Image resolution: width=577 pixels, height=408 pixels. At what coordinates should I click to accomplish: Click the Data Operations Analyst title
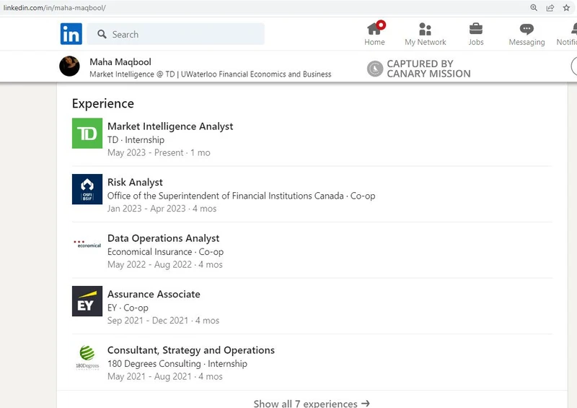tap(164, 238)
